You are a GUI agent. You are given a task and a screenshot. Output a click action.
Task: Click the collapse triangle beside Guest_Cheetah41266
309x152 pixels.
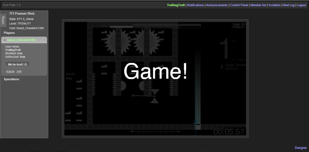click(5, 40)
